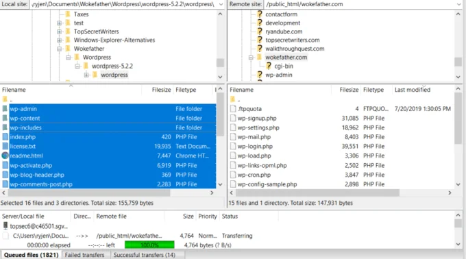This screenshot has width=466, height=259.
Task: Click the topsecretwriters.com question mark icon
Action: (260, 40)
